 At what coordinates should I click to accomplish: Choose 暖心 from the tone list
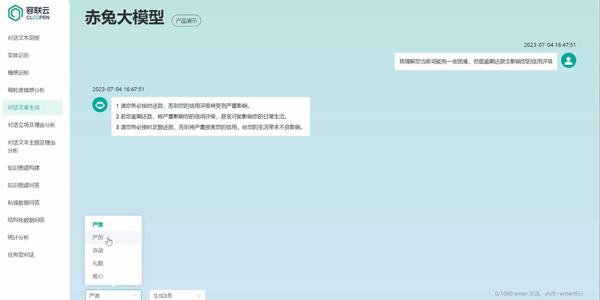[97, 276]
